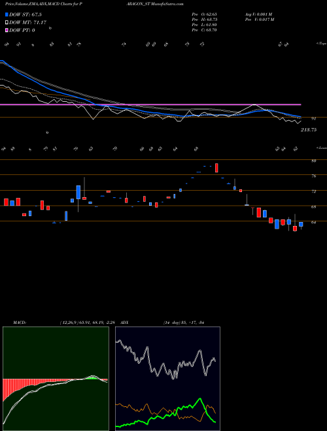Click the 213.75 value beside the EMA chart
This screenshot has width=327, height=431.
click(308, 130)
